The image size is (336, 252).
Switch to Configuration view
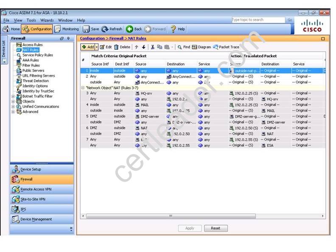pos(37,29)
